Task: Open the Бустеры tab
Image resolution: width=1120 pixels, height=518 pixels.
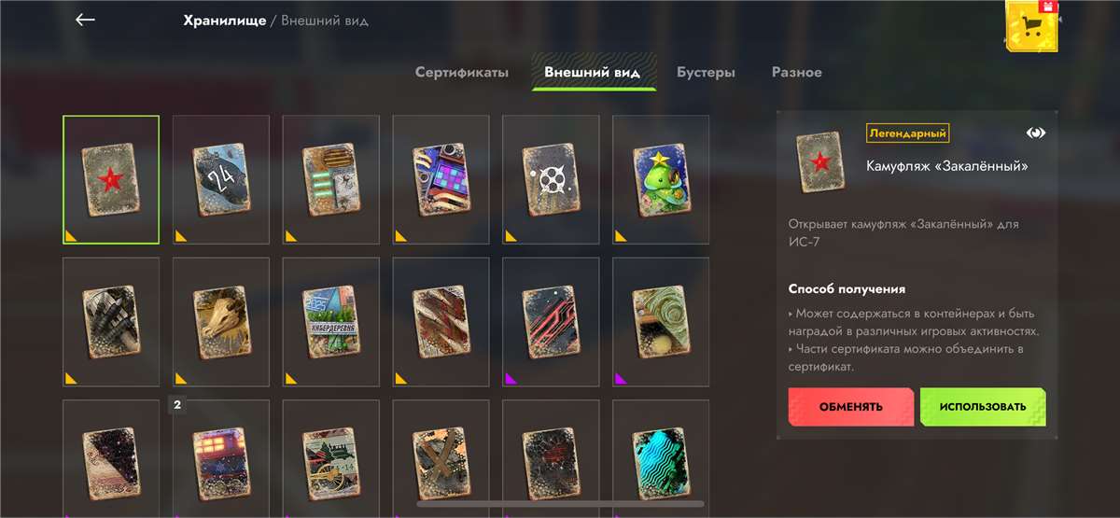Action: coord(706,72)
